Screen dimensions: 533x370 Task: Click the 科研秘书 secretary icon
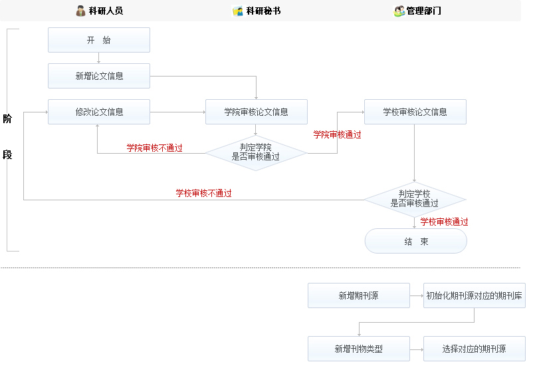(238, 11)
